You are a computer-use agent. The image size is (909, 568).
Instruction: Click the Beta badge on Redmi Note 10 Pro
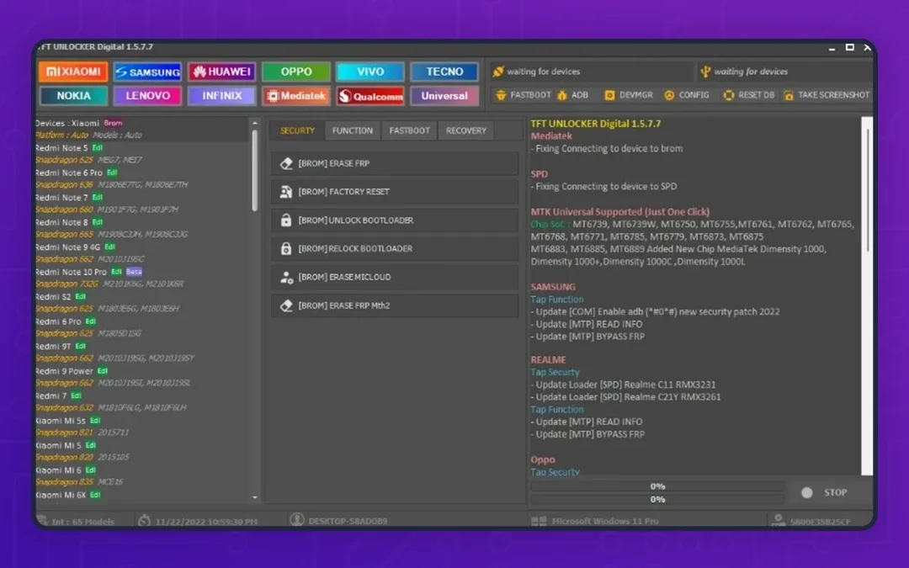(134, 272)
